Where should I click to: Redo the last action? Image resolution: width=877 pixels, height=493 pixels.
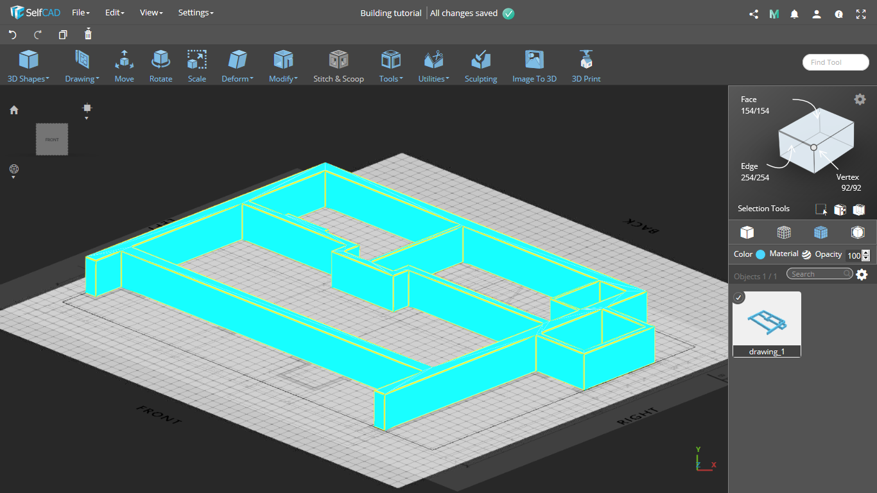(37, 35)
